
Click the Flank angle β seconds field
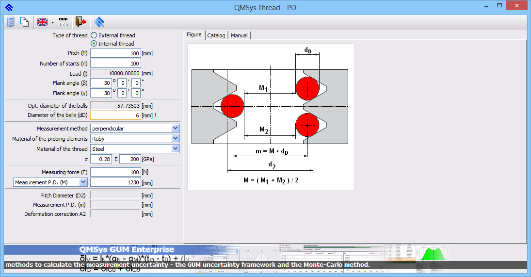tap(136, 83)
